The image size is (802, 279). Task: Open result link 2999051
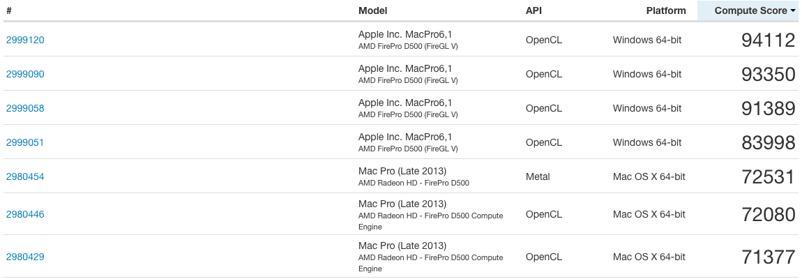[25, 143]
